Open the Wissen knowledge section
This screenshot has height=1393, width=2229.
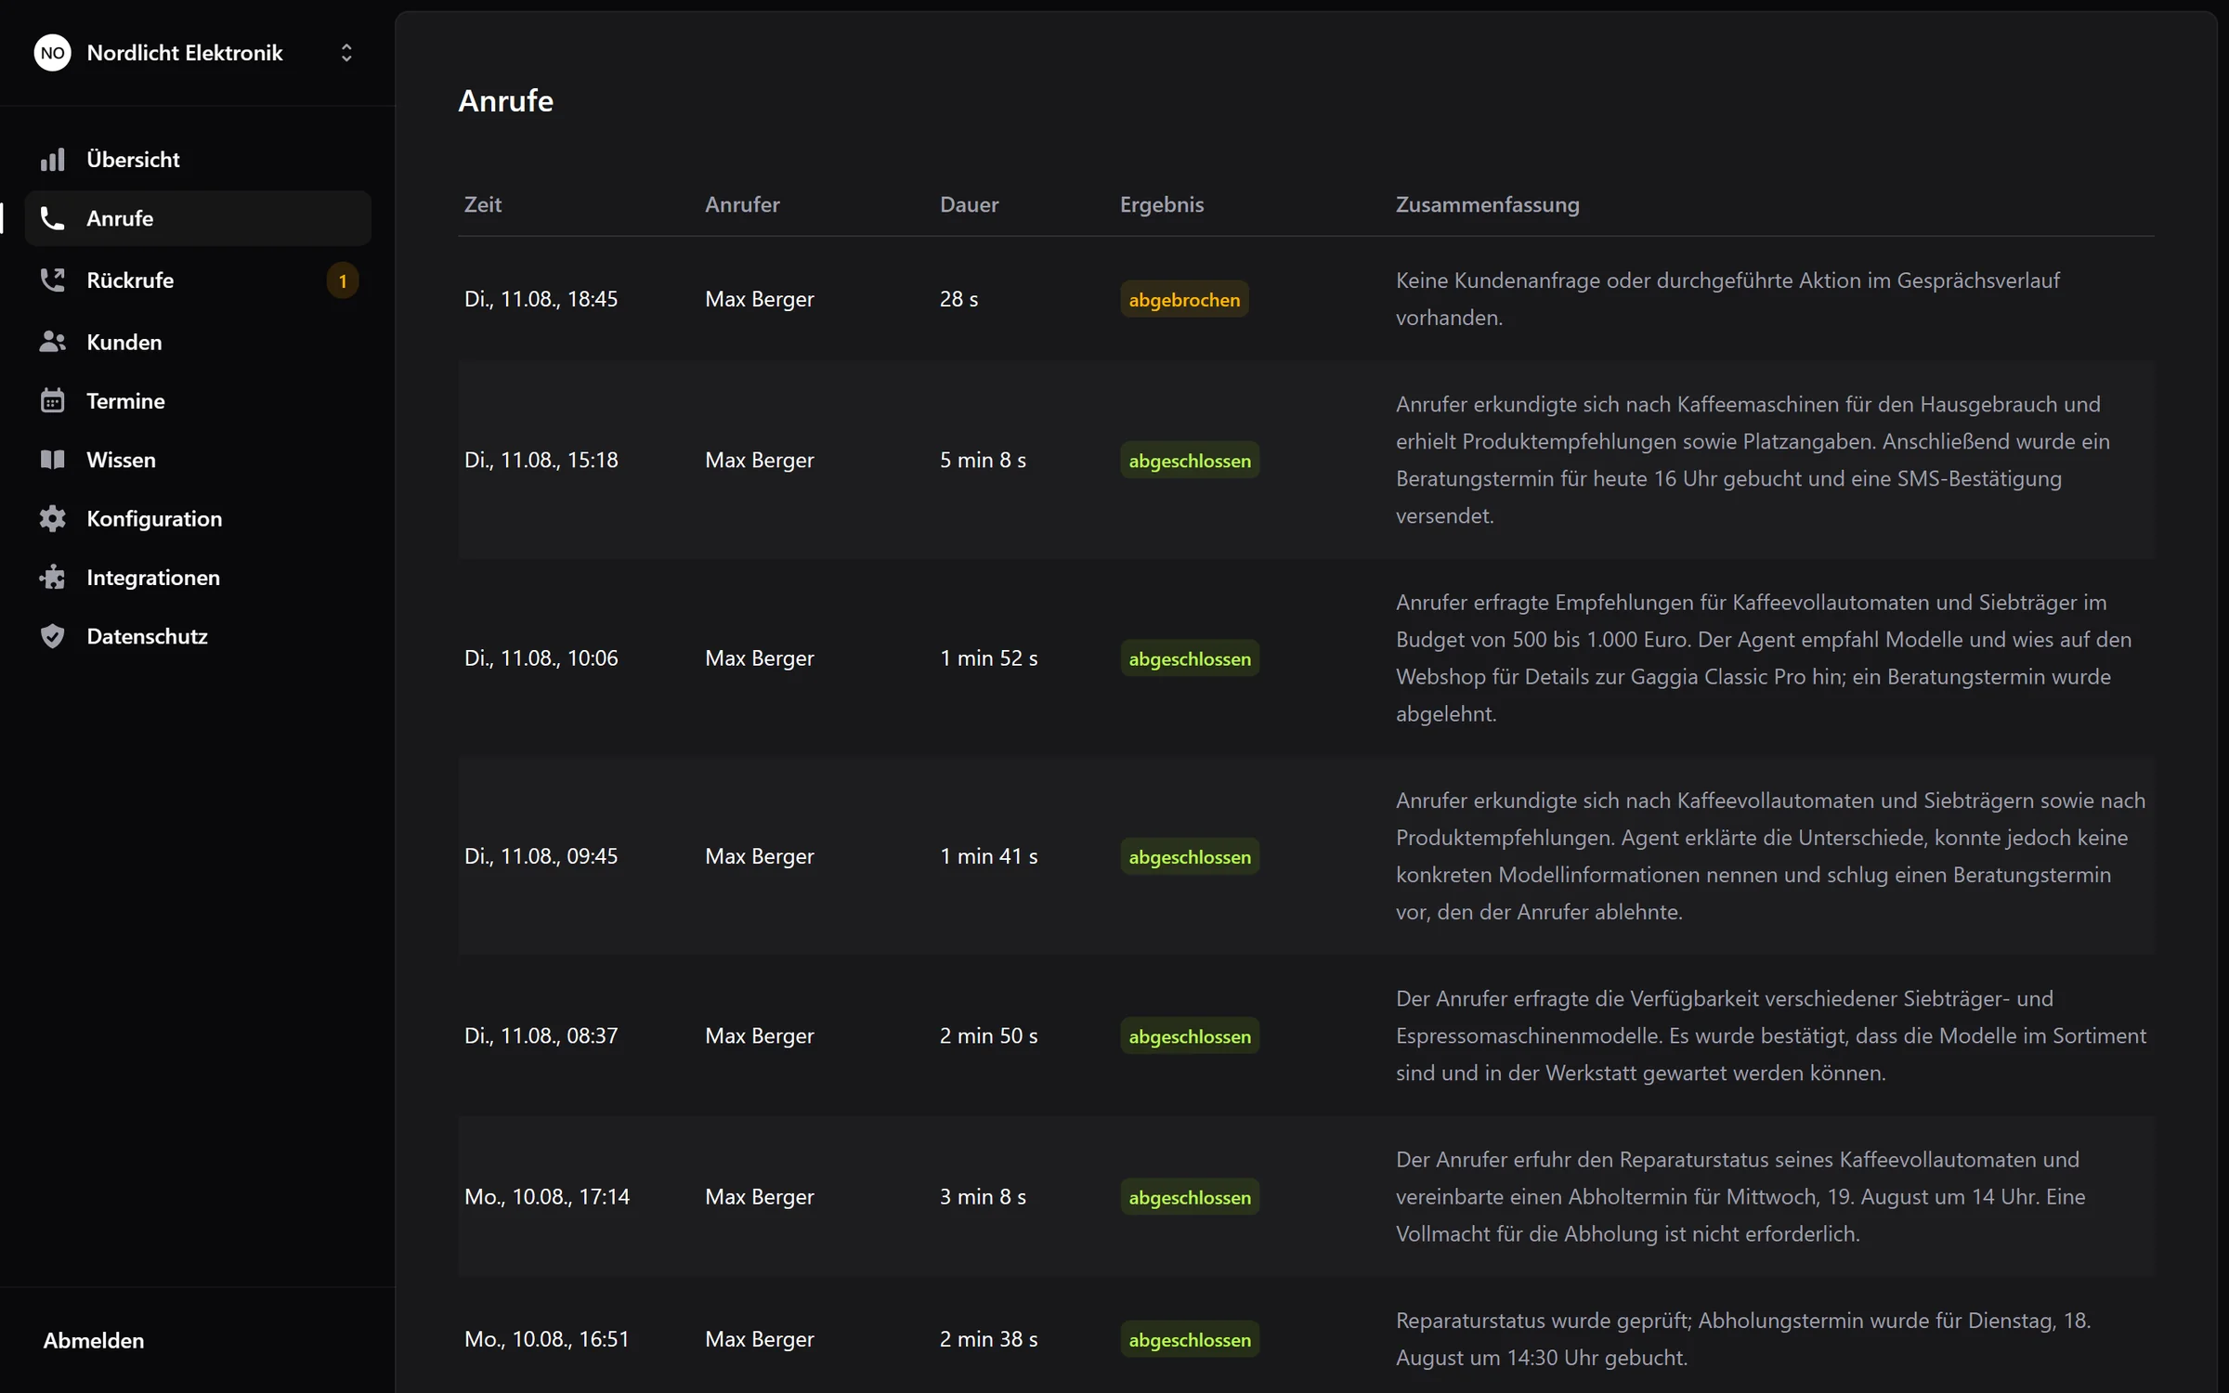(x=198, y=460)
